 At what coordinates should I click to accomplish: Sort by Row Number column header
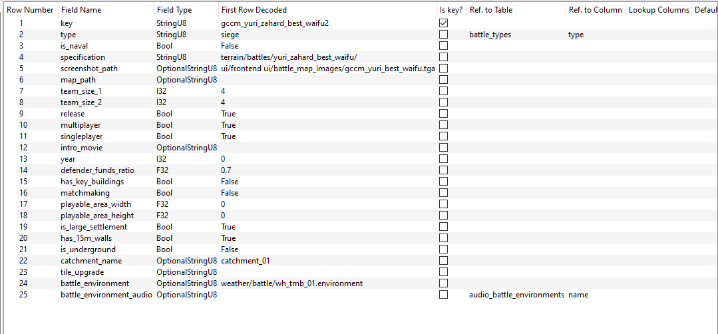(x=30, y=10)
